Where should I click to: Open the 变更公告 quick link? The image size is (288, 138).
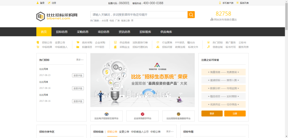60,42
